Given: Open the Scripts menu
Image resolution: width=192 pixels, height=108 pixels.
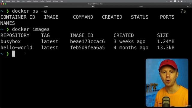Looking at the screenshot, I should (x=35, y=1).
